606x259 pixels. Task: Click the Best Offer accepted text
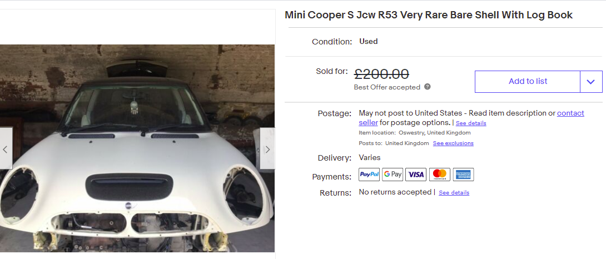pyautogui.click(x=387, y=87)
